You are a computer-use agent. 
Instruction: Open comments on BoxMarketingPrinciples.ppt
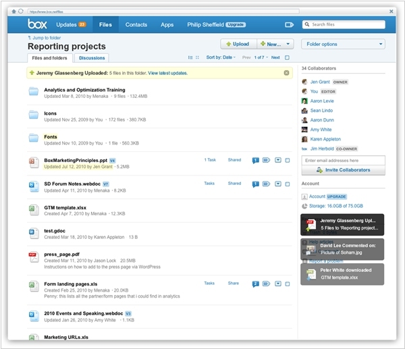point(256,161)
